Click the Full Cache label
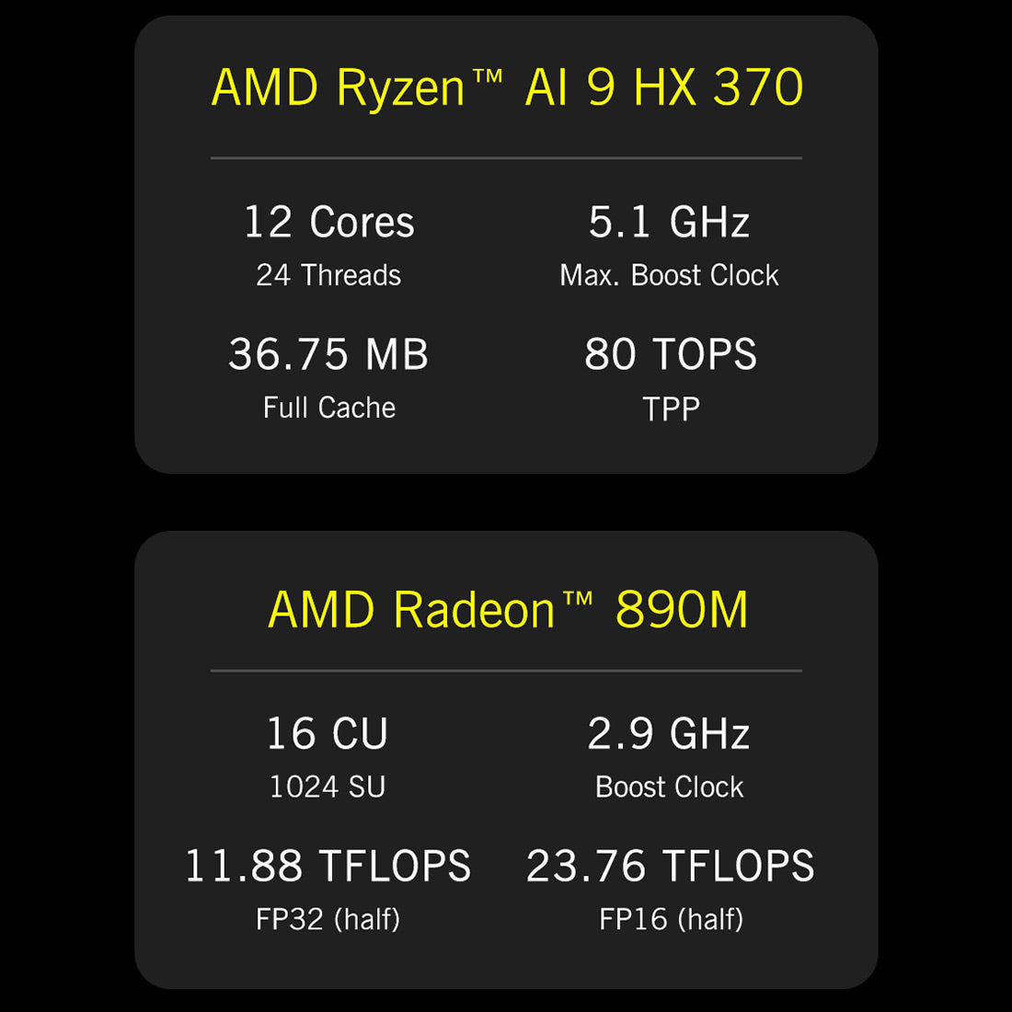The image size is (1012, 1012). 328,408
